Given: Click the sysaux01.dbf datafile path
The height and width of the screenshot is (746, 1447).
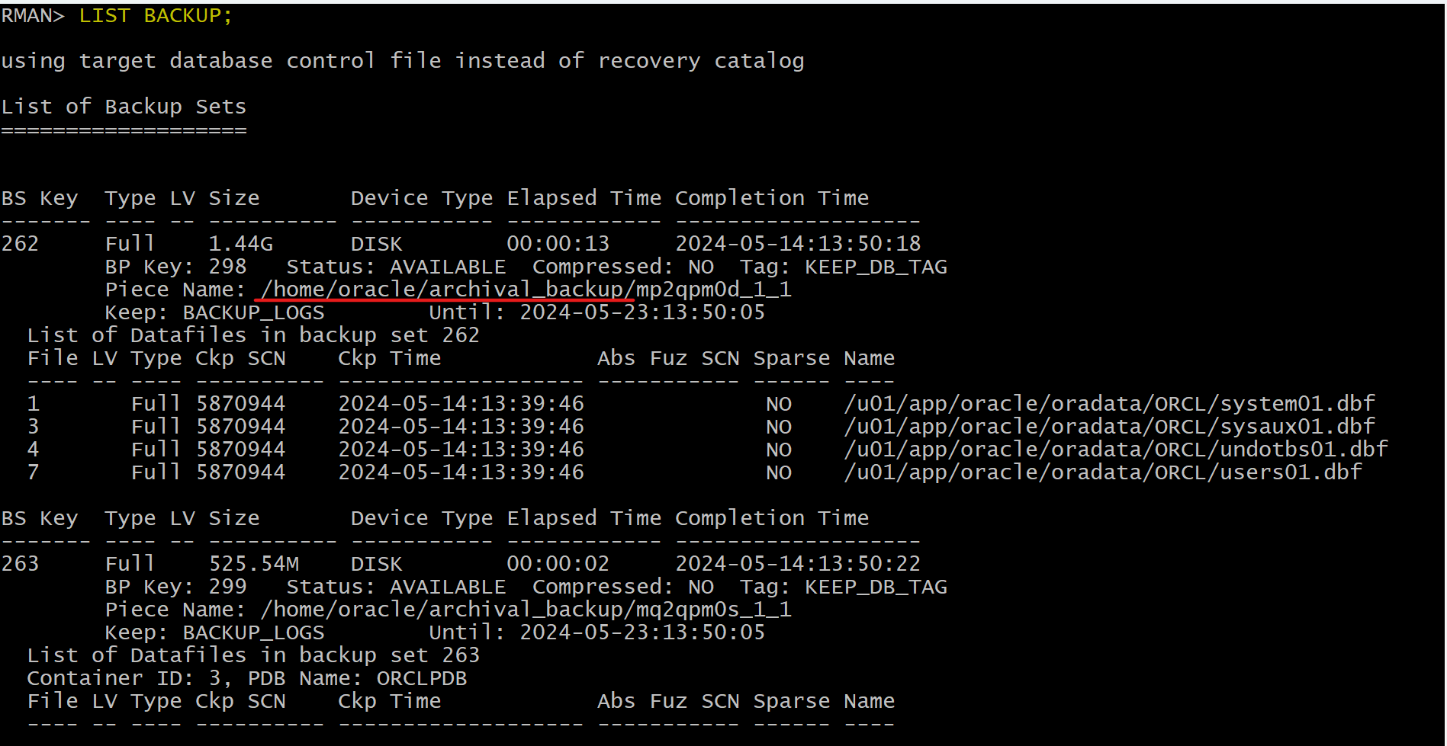Looking at the screenshot, I should 1109,427.
